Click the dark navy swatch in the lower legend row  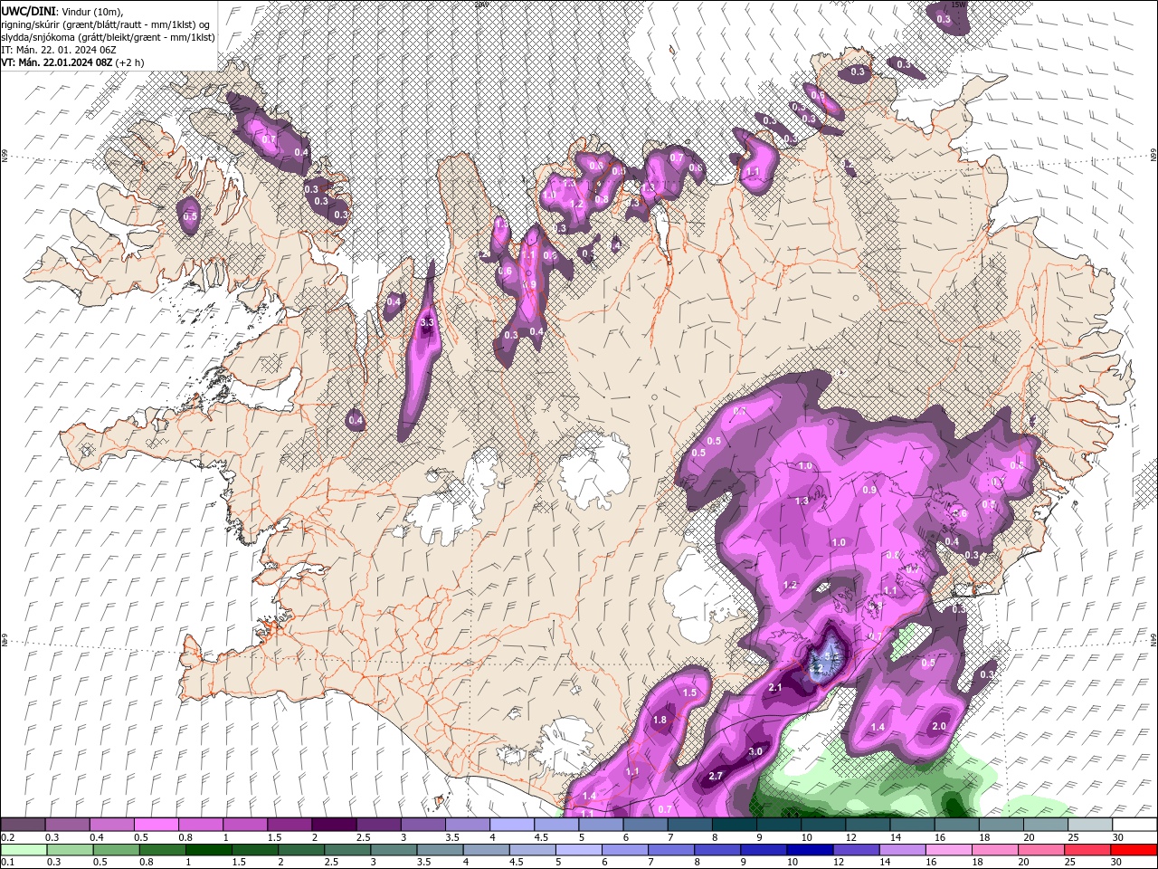tap(810, 850)
